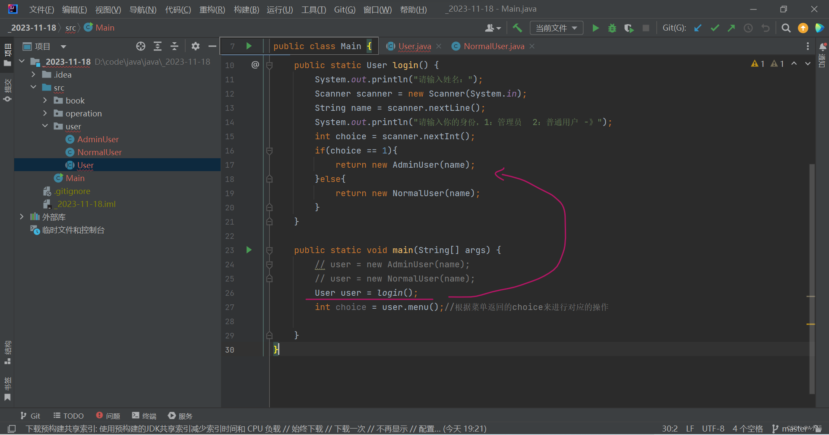Click the editor vertical scrollbar

pyautogui.click(x=812, y=279)
